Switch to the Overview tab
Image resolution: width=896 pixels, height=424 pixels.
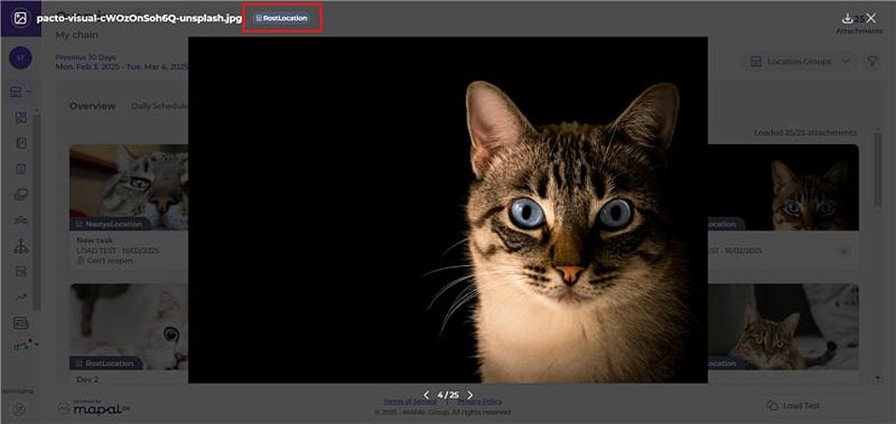point(92,106)
